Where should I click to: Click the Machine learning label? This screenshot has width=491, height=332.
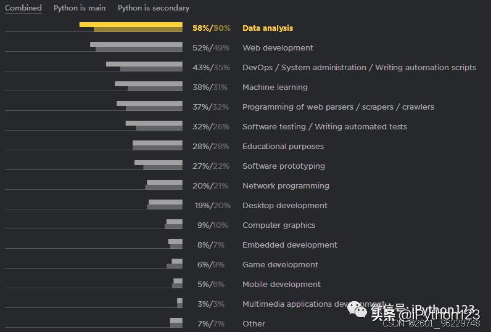275,87
